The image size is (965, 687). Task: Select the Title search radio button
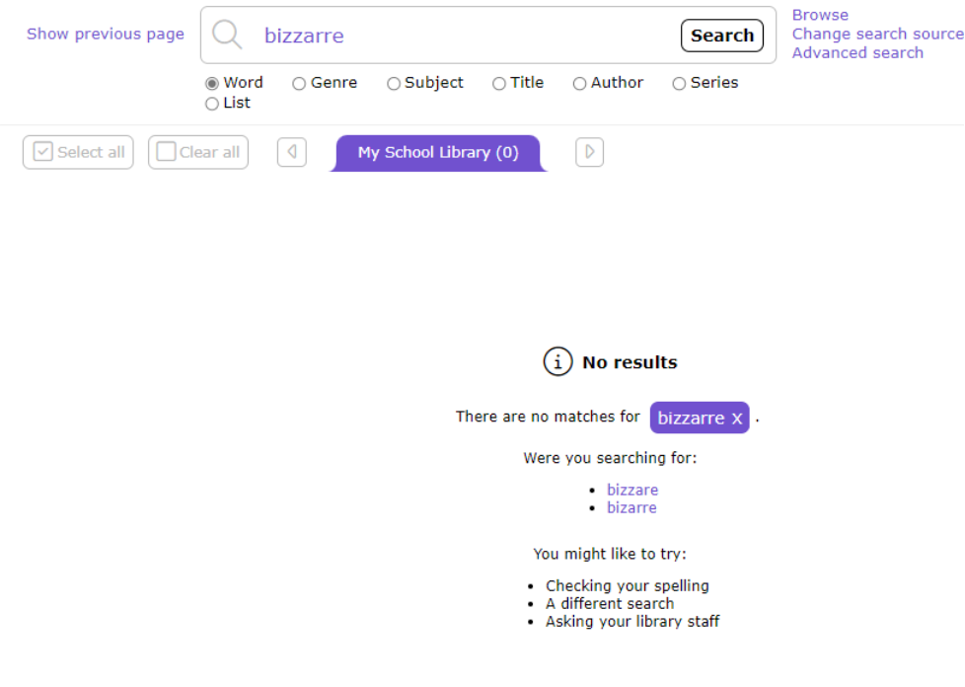[499, 83]
